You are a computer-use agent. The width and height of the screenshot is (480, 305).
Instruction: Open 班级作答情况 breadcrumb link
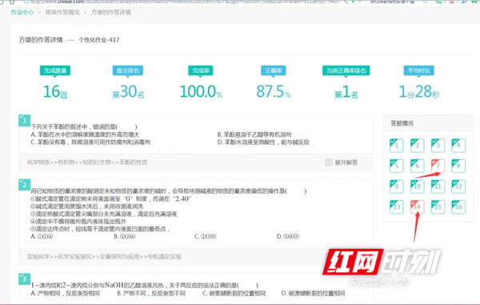tap(62, 13)
